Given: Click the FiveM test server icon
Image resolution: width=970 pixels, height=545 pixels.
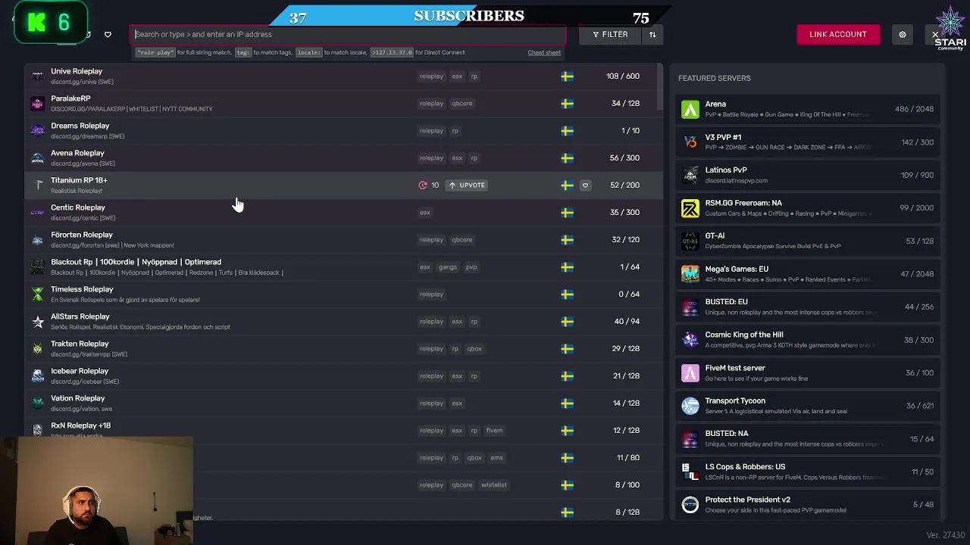Looking at the screenshot, I should pos(690,372).
